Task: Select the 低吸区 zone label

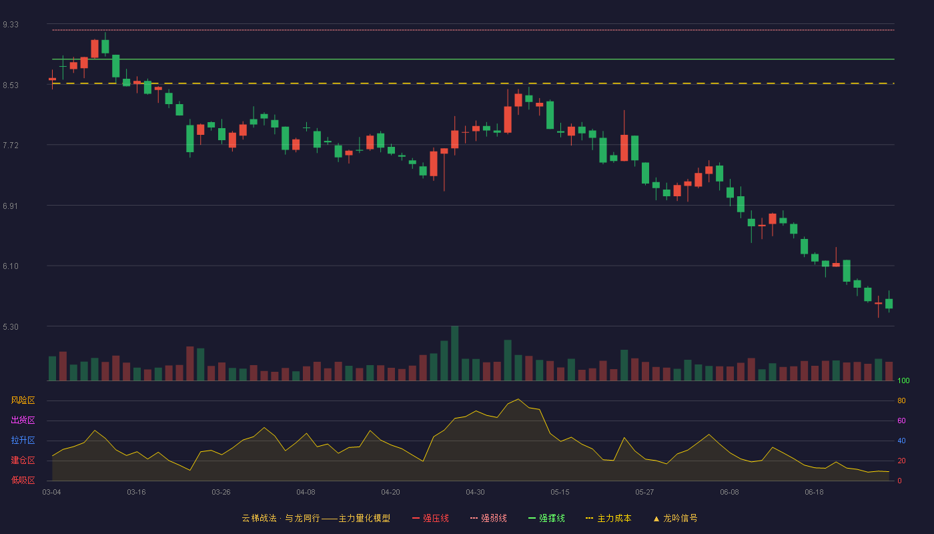Action: tap(23, 480)
